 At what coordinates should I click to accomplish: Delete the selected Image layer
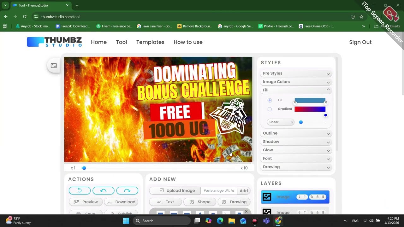coord(323,197)
